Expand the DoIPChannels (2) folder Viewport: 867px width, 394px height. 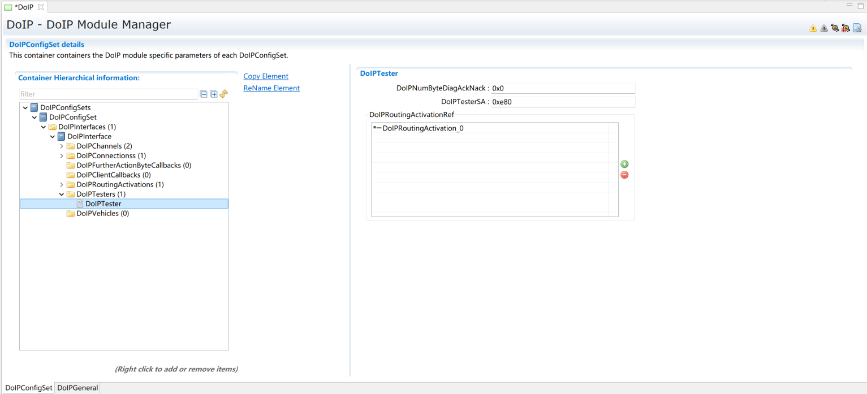(62, 146)
